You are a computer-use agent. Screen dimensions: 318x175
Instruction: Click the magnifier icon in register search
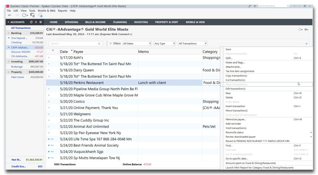point(99,44)
